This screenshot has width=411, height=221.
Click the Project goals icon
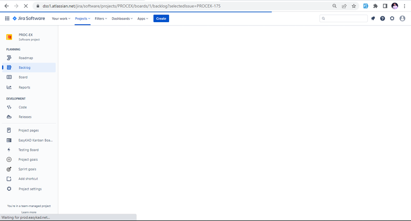click(9, 159)
